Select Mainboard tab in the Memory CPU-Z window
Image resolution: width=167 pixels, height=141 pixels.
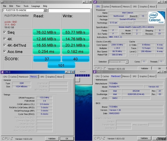coord(23,77)
